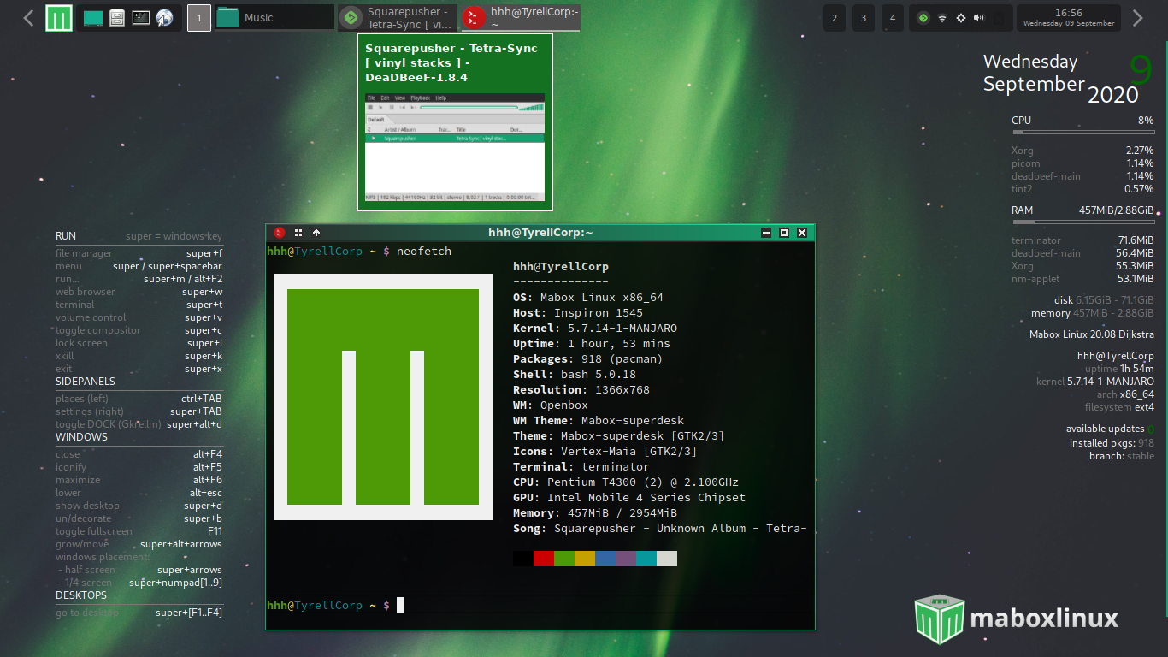Select the Music taskbar entry
1168x657 pixels.
click(274, 17)
